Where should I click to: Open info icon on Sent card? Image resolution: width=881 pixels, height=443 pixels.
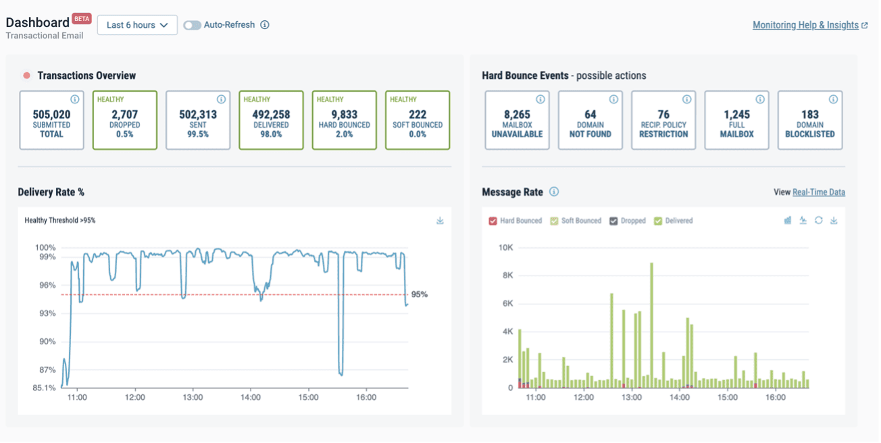(x=222, y=99)
